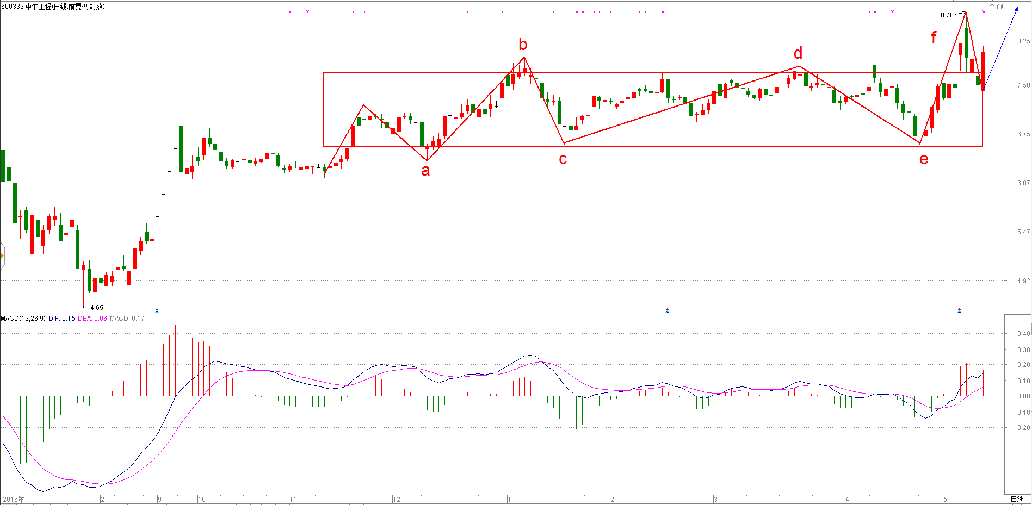Click the restore window icon in chart corner
This screenshot has height=505, width=1032.
999,7
